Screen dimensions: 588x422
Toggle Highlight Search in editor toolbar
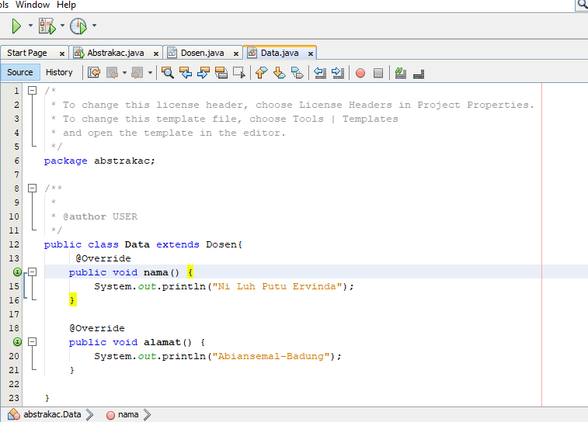(221, 73)
